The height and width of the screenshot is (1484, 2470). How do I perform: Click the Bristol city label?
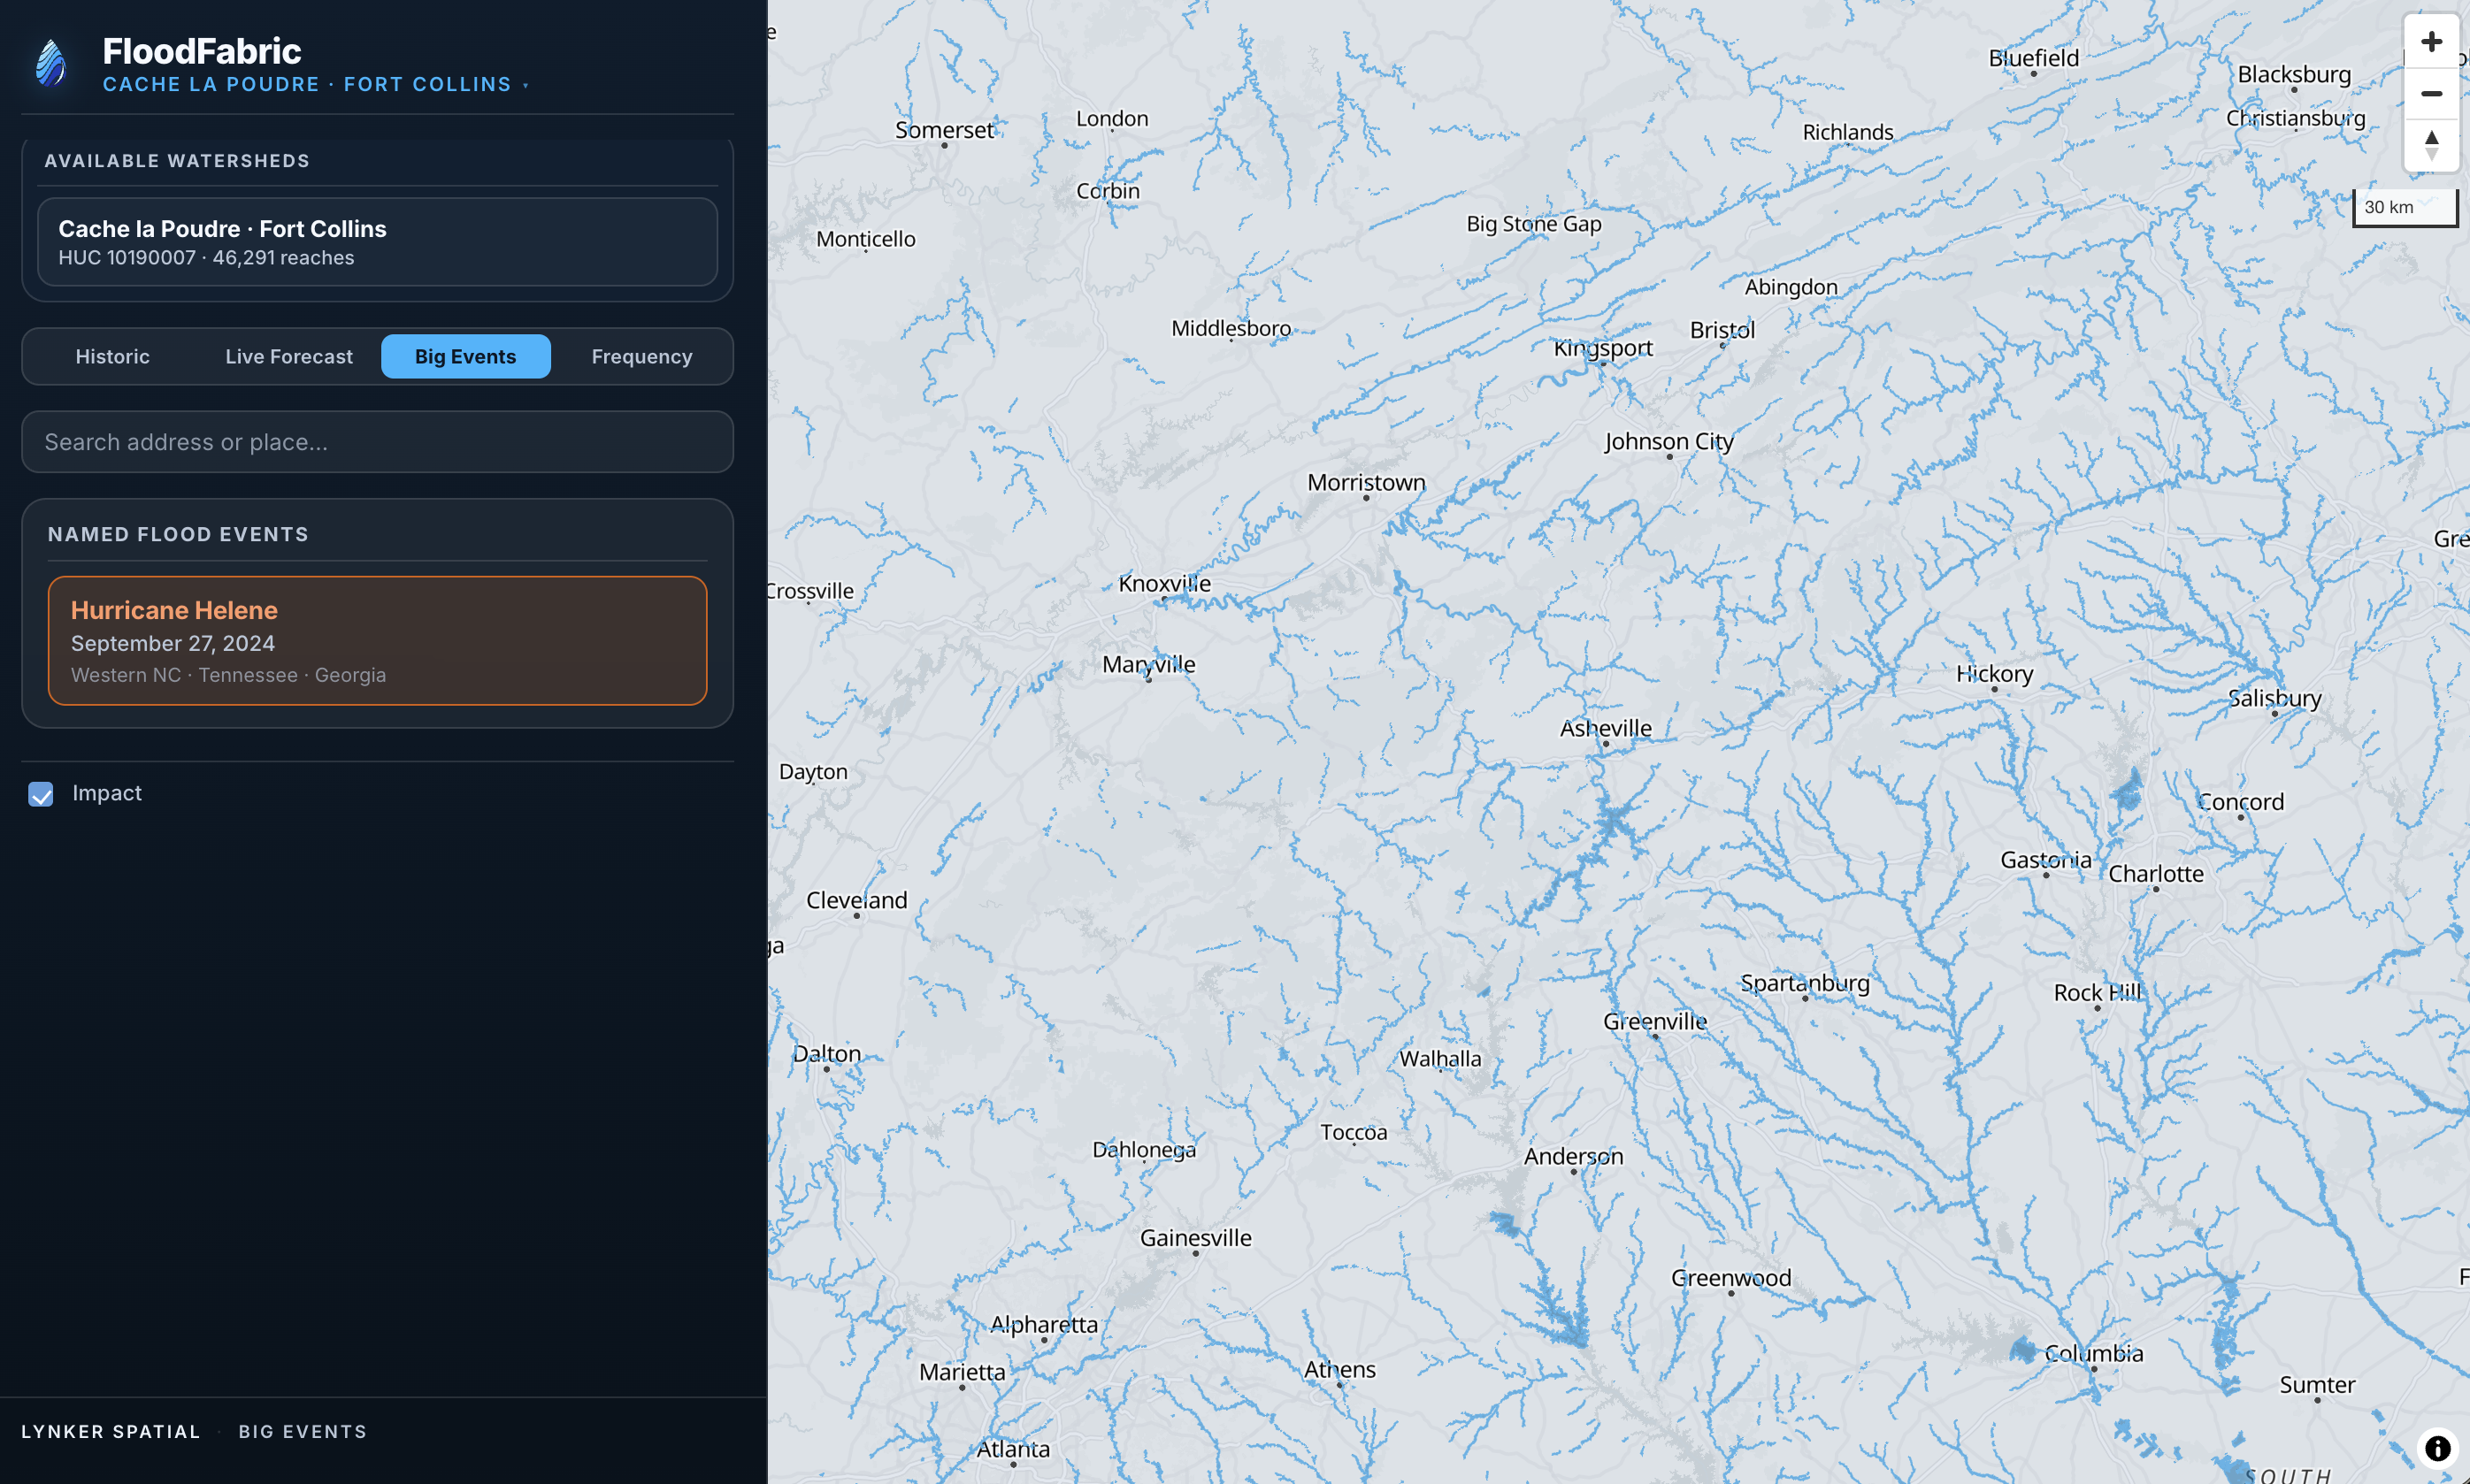pyautogui.click(x=1722, y=330)
